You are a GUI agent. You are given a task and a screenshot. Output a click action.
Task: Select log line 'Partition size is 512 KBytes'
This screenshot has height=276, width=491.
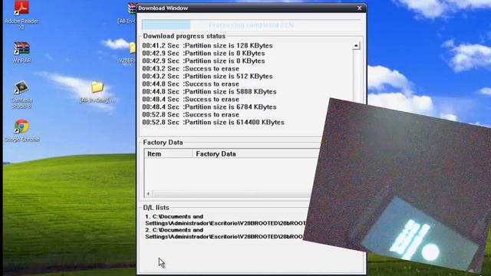pos(207,76)
